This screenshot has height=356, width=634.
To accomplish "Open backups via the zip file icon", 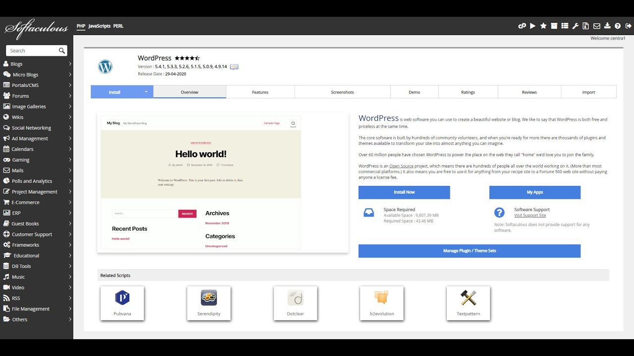I will click(x=585, y=26).
